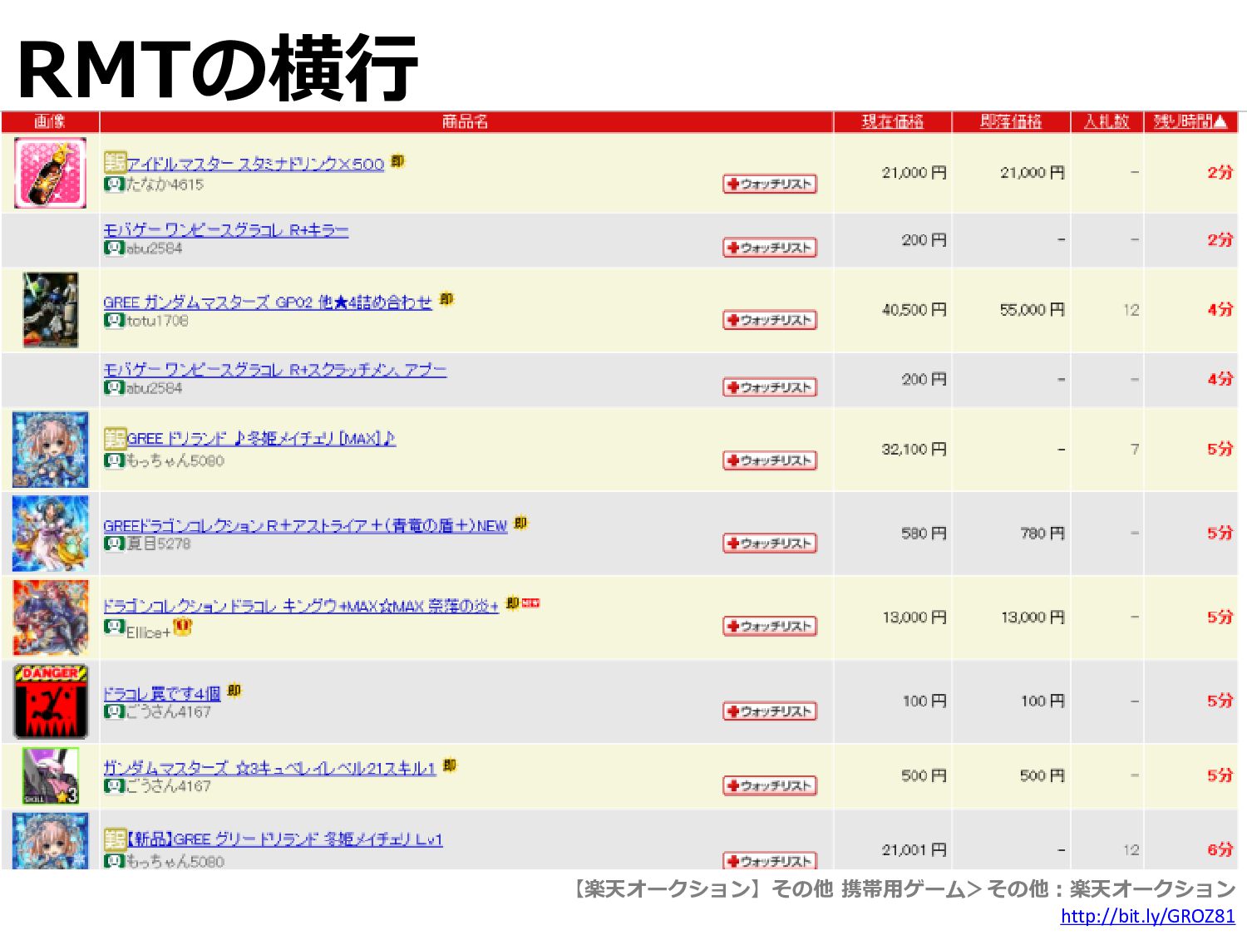Click seller icon beside Ellice+

(x=114, y=627)
